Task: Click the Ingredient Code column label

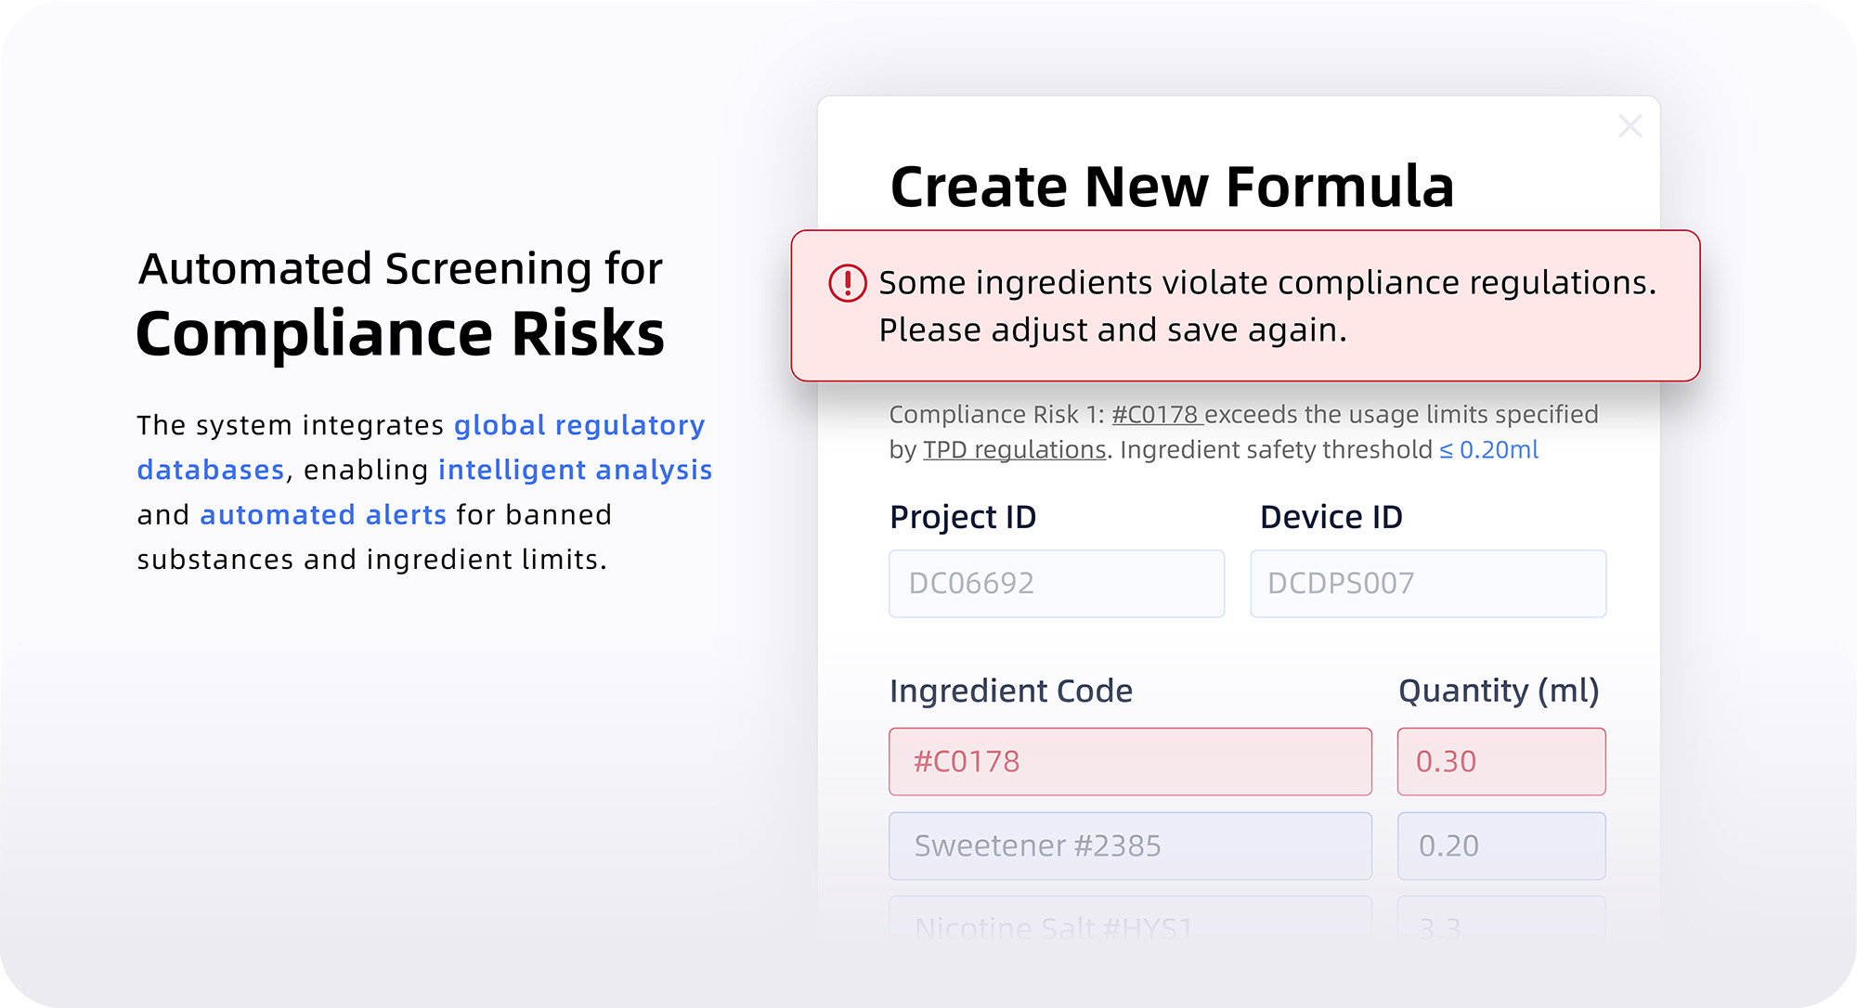Action: pyautogui.click(x=1011, y=691)
